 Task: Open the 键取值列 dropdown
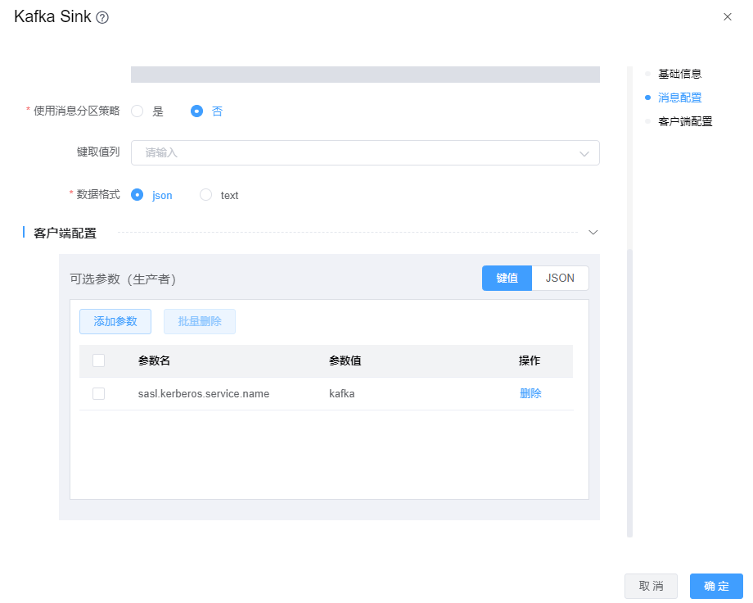pos(365,152)
